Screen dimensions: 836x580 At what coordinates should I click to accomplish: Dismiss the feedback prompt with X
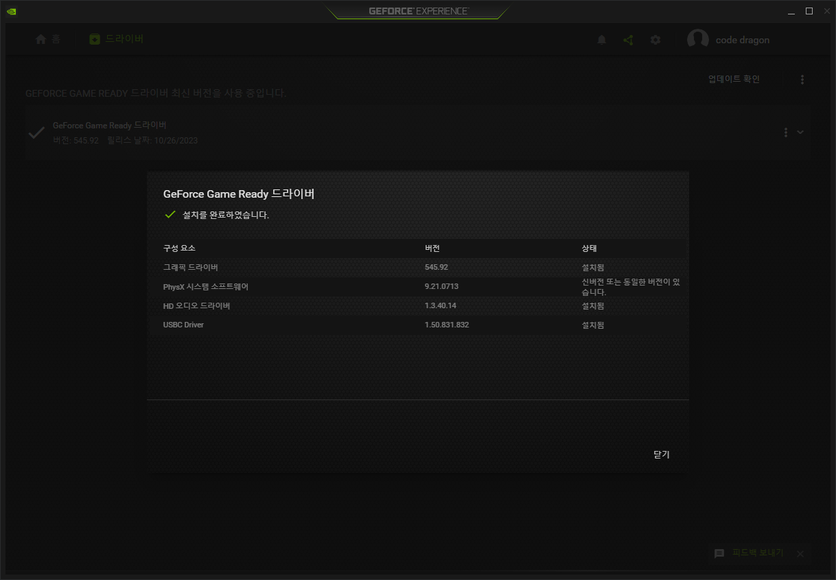click(800, 553)
